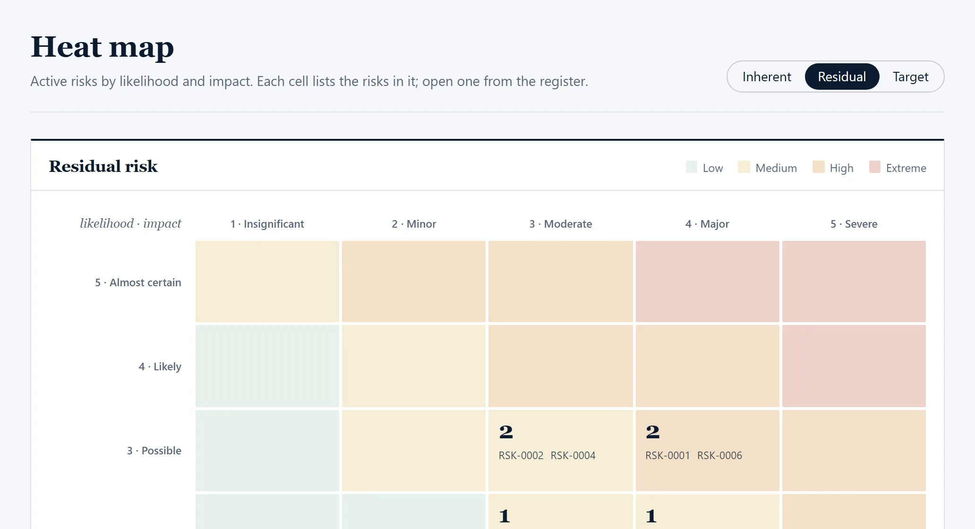Click the Likely / Severe cell
975x529 pixels.
pyautogui.click(x=854, y=366)
